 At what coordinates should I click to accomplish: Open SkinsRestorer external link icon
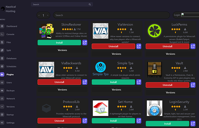(x=85, y=43)
